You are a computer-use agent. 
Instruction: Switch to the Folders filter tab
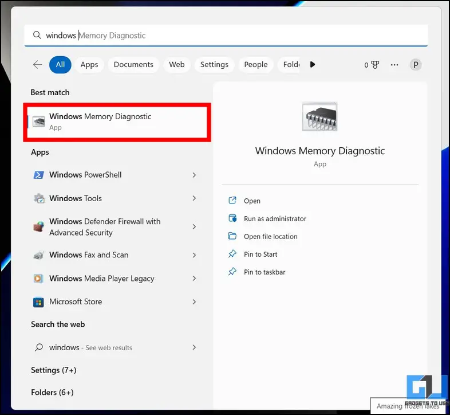(289, 65)
